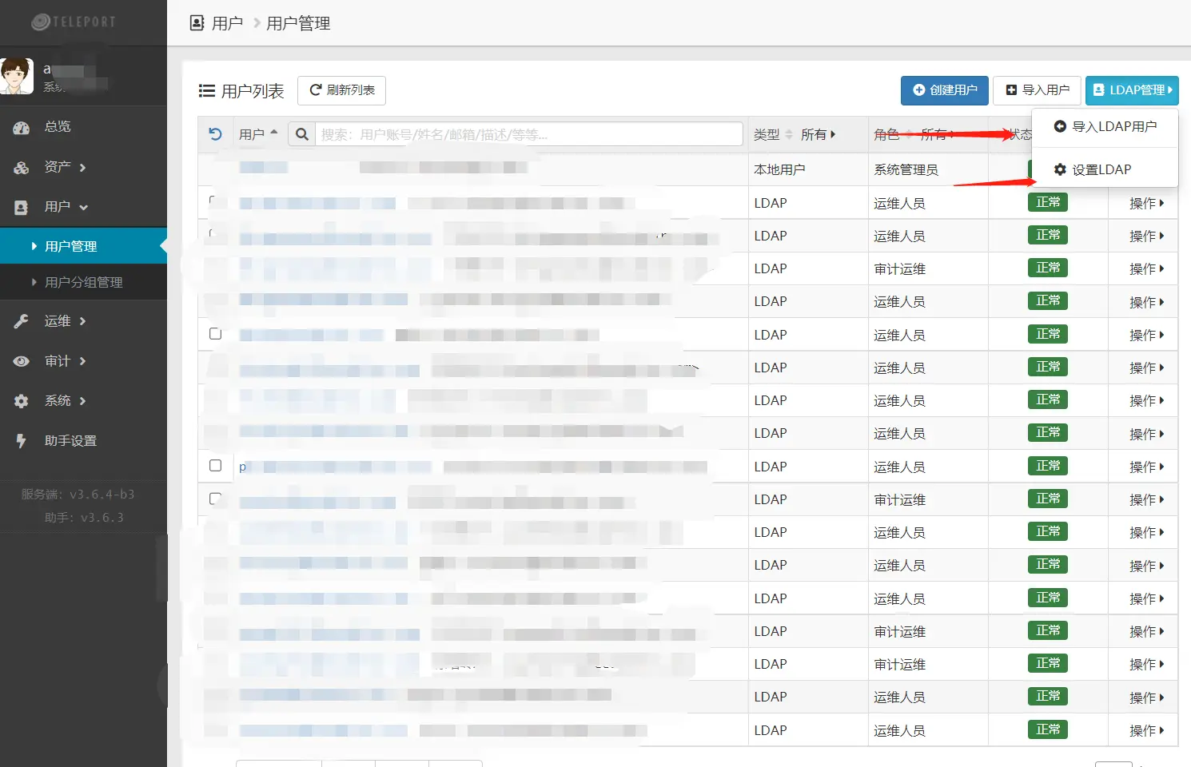Viewport: 1191px width, 767px height.
Task: Click the user avatar picture
Action: [17, 76]
